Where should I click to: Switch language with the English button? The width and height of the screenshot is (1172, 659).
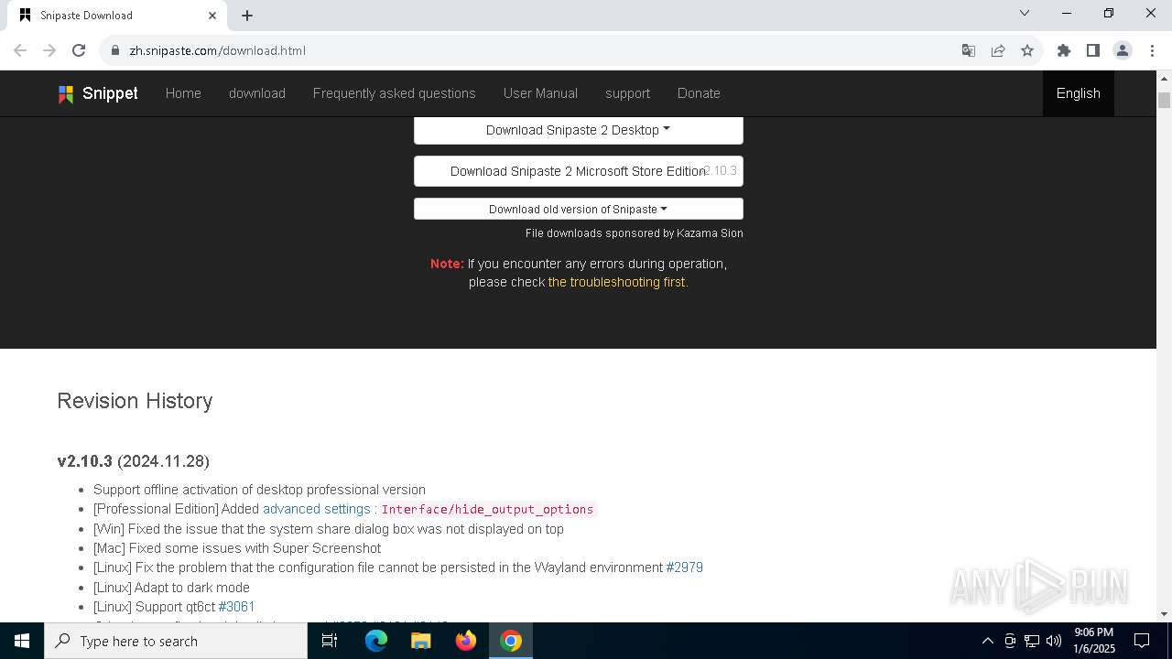tap(1079, 93)
